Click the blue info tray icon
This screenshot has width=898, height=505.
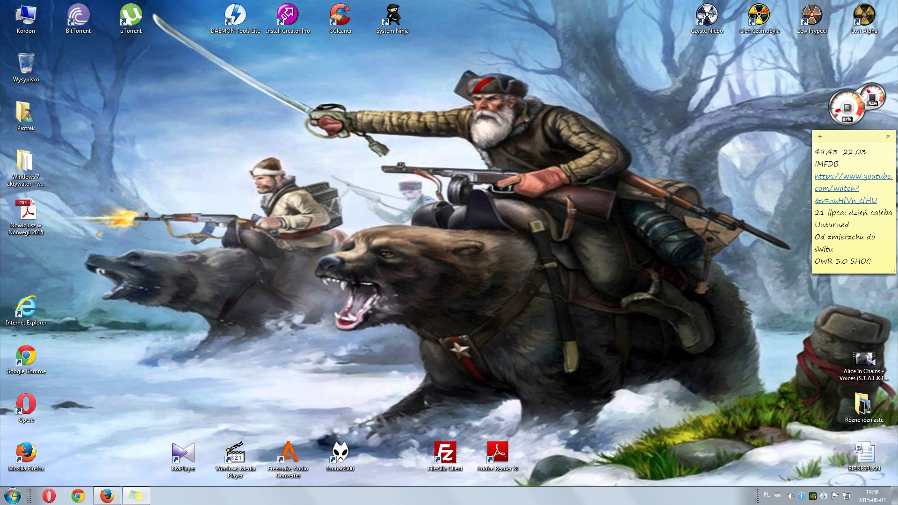coord(801,496)
